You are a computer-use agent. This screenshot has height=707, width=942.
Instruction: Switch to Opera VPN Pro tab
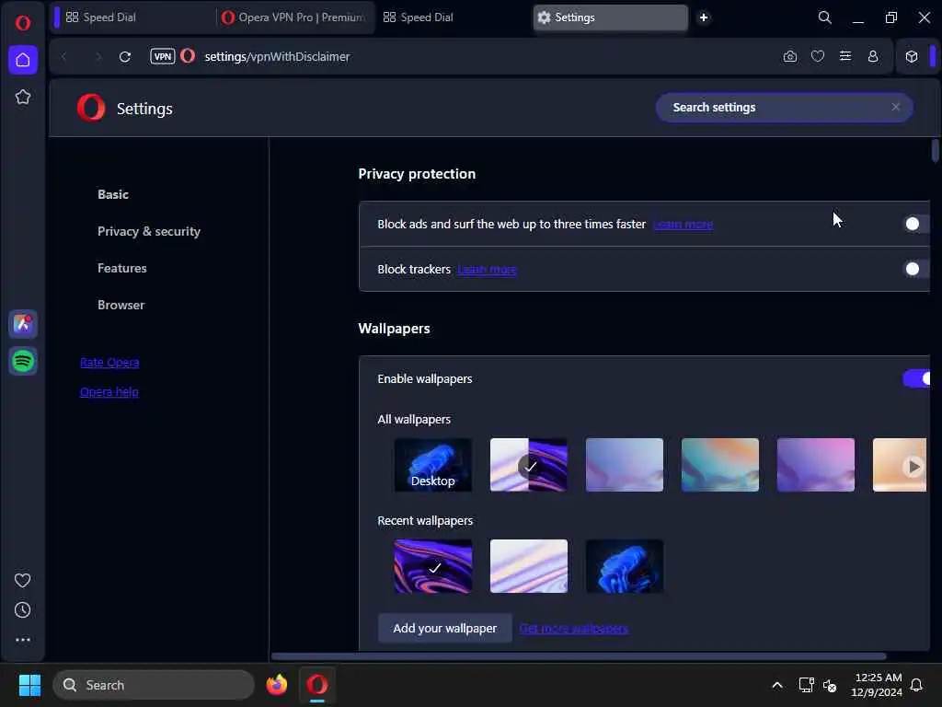click(295, 17)
